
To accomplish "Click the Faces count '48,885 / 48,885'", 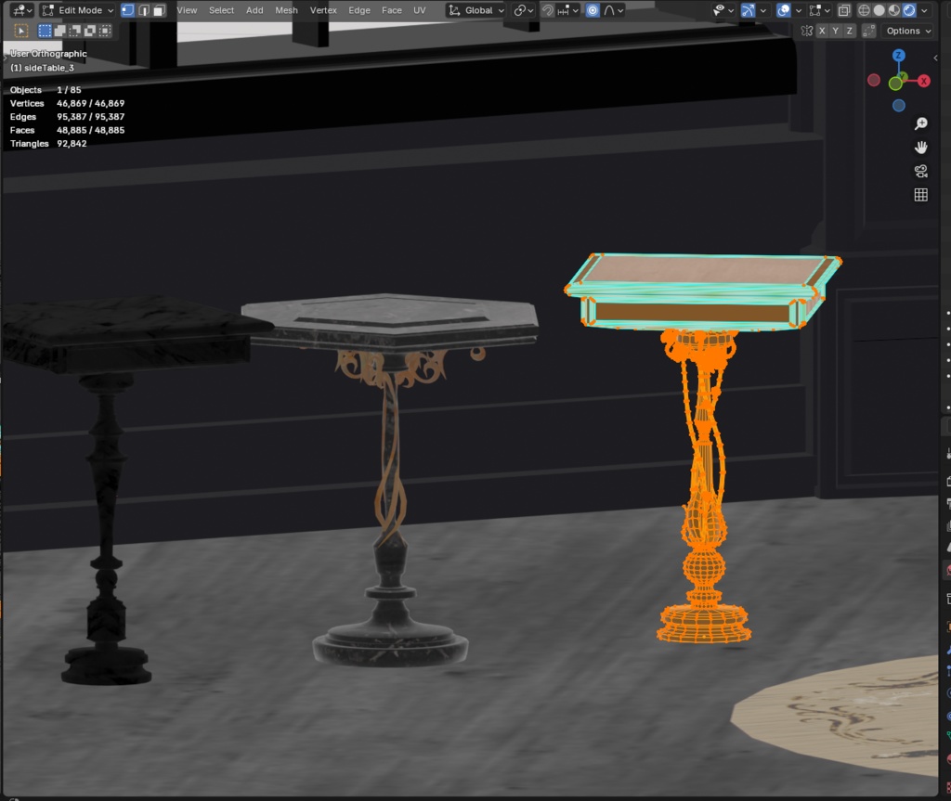I will pos(90,130).
